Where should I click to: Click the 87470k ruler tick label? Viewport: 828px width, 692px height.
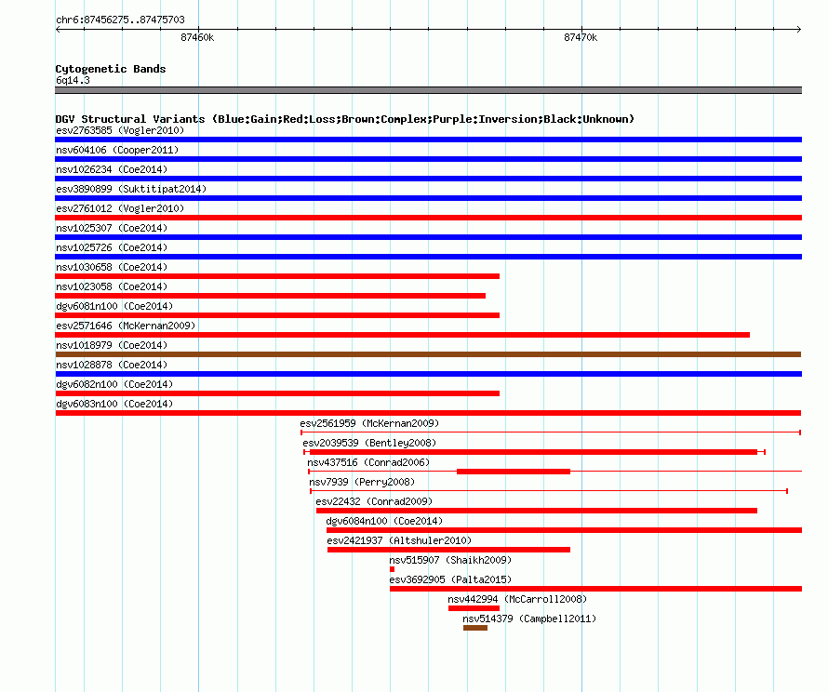(x=581, y=37)
